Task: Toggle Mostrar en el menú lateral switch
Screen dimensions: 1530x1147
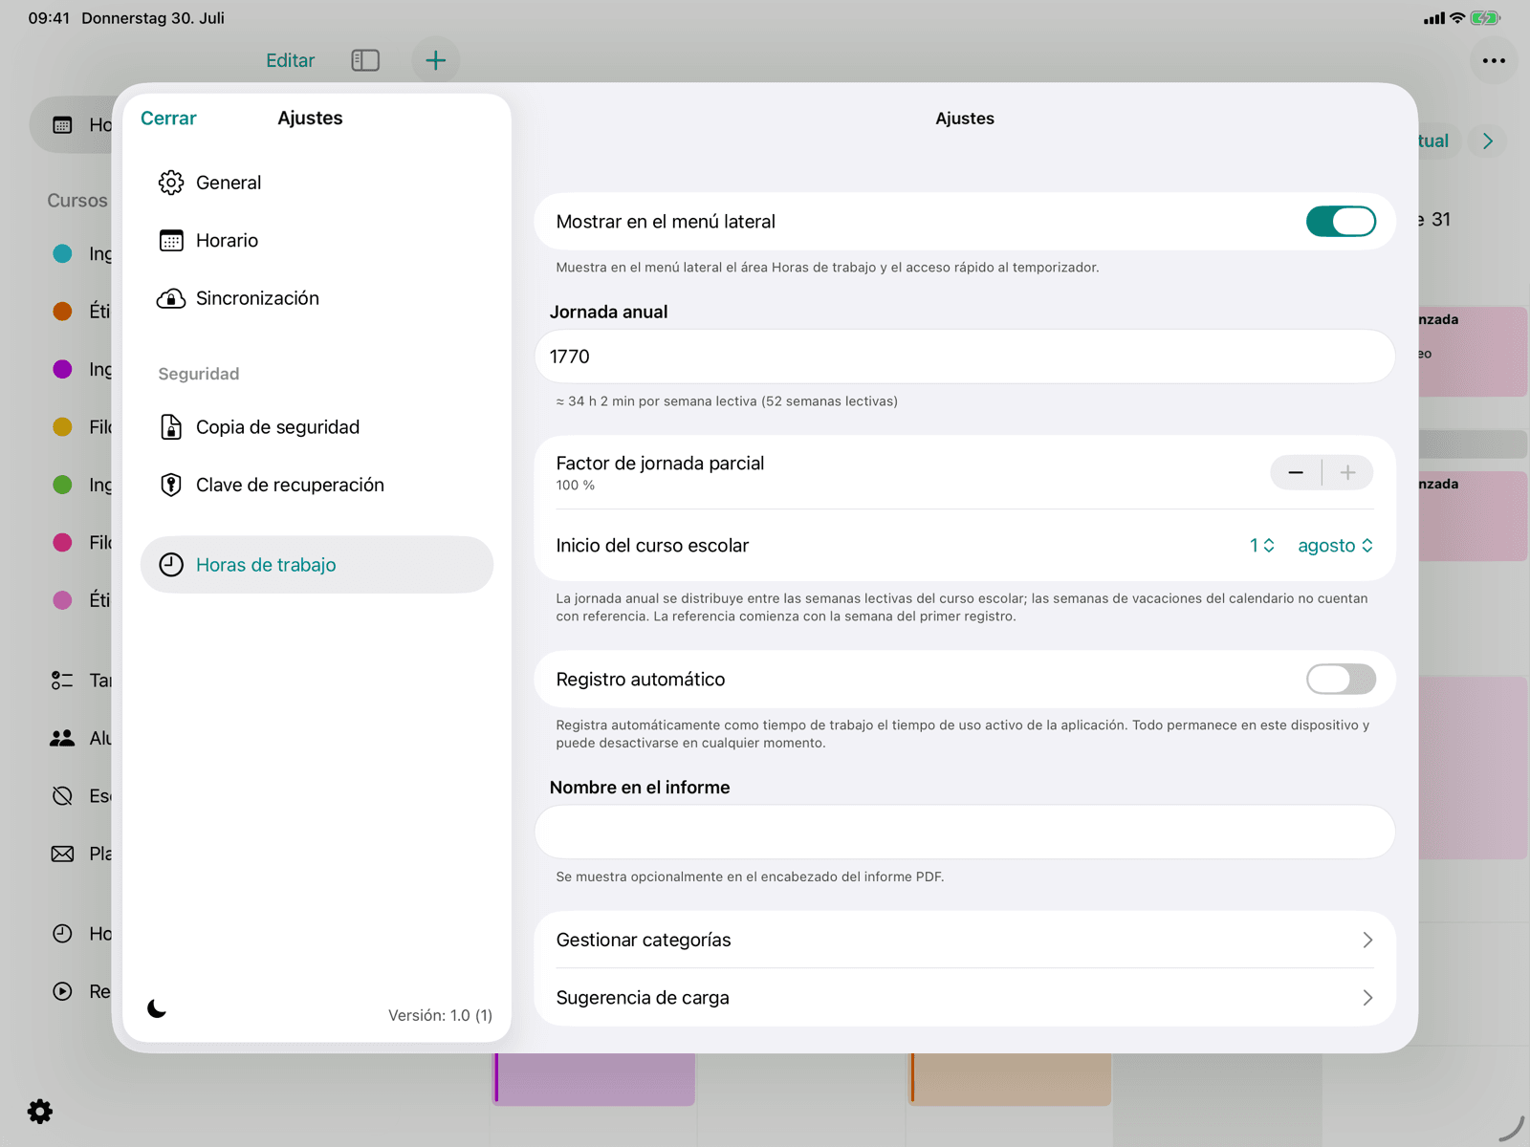Action: pos(1341,222)
